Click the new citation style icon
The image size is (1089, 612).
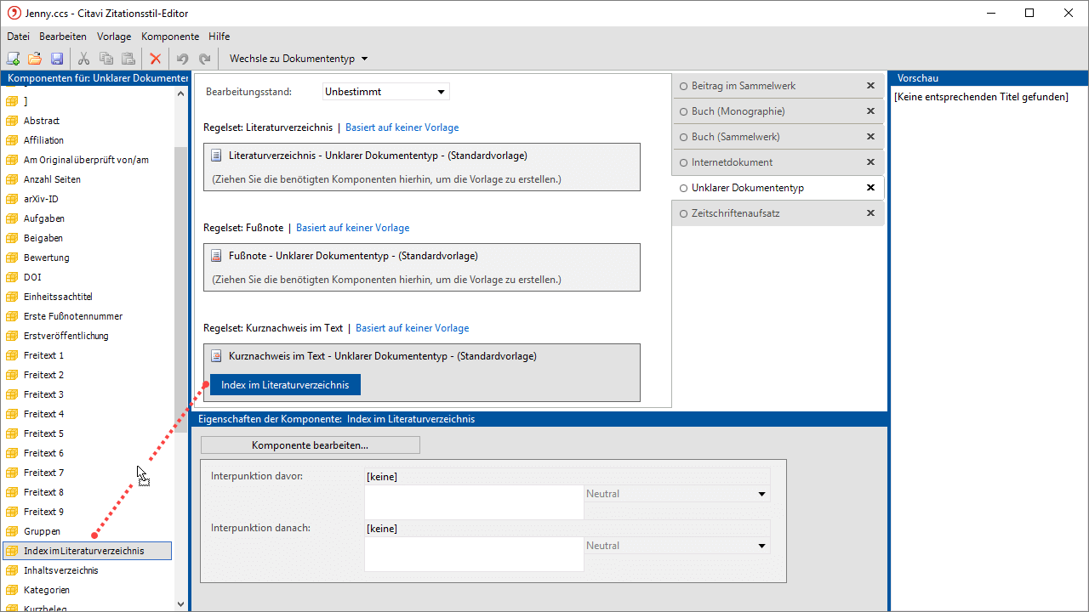pyautogui.click(x=13, y=59)
